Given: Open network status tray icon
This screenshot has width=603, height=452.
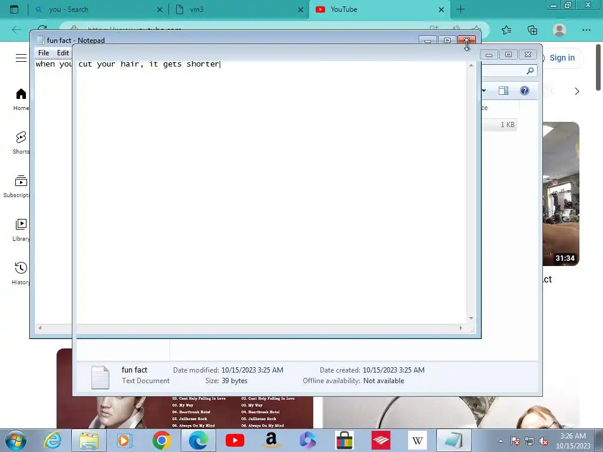Looking at the screenshot, I should [x=529, y=441].
